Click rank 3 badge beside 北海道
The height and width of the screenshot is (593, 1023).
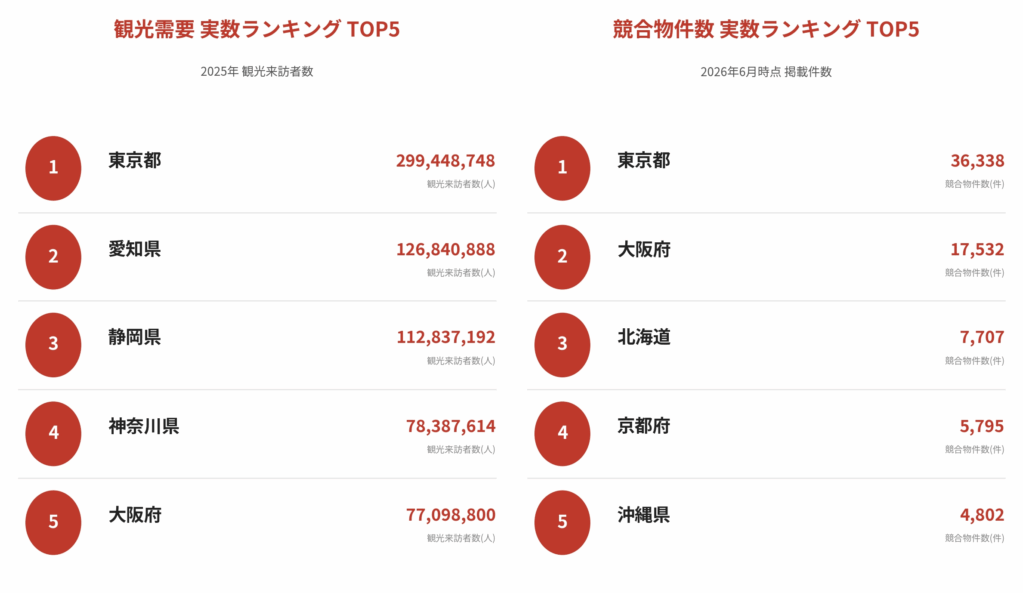[563, 345]
